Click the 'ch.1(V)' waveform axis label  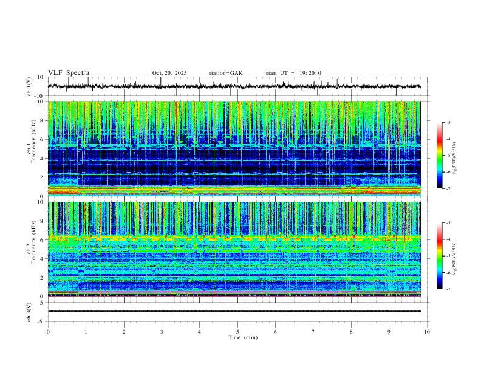[x=29, y=86]
